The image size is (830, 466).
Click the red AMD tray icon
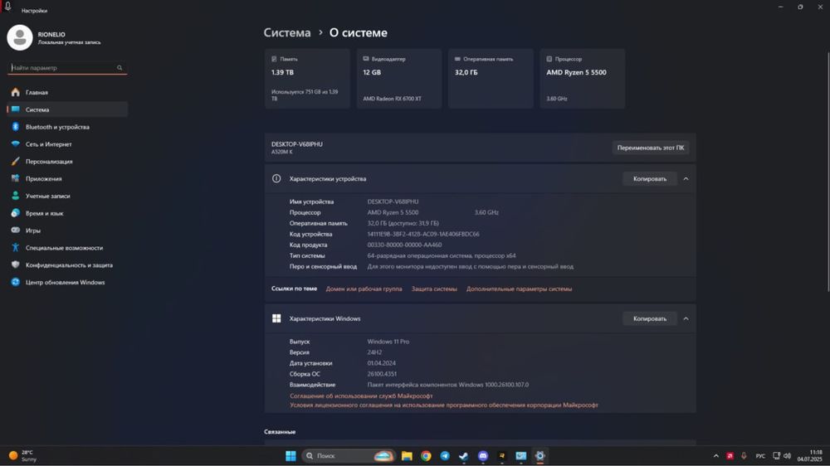pyautogui.click(x=730, y=456)
